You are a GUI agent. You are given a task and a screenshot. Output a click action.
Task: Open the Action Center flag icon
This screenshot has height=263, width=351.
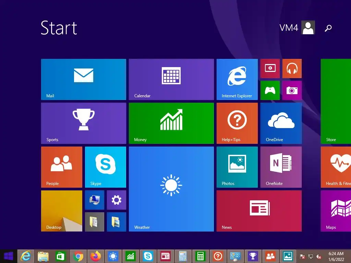coord(302,256)
